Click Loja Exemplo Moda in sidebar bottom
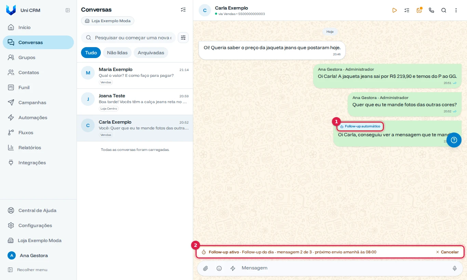The image size is (467, 280). click(x=38, y=240)
